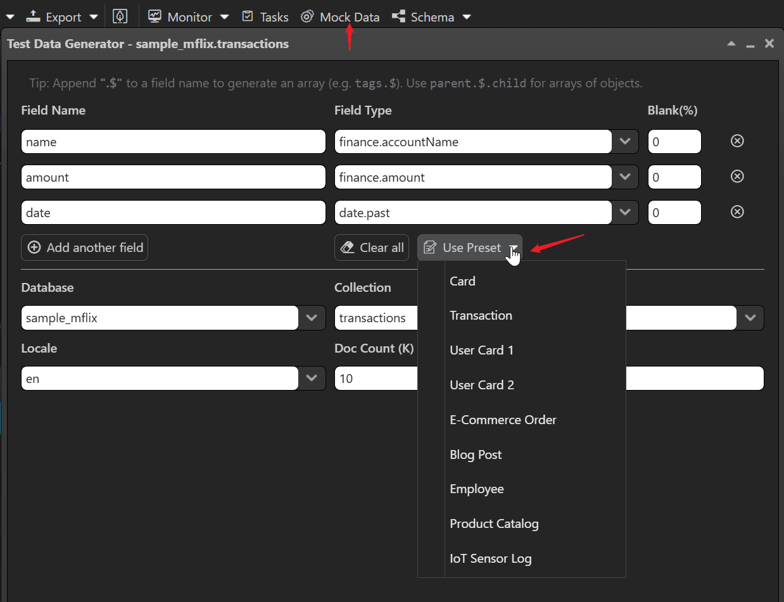
Task: Edit the 'date' field name input
Action: point(174,213)
